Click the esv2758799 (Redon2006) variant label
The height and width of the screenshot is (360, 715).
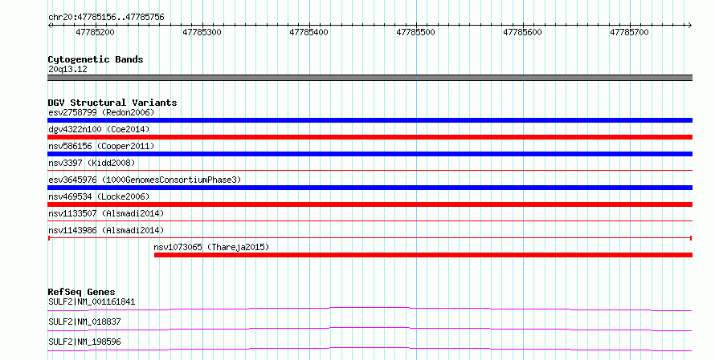point(101,112)
